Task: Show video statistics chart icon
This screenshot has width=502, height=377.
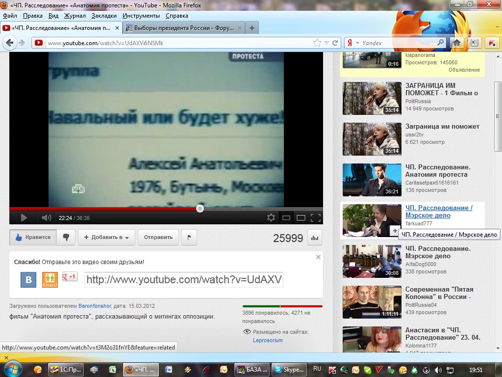Action: click(315, 238)
